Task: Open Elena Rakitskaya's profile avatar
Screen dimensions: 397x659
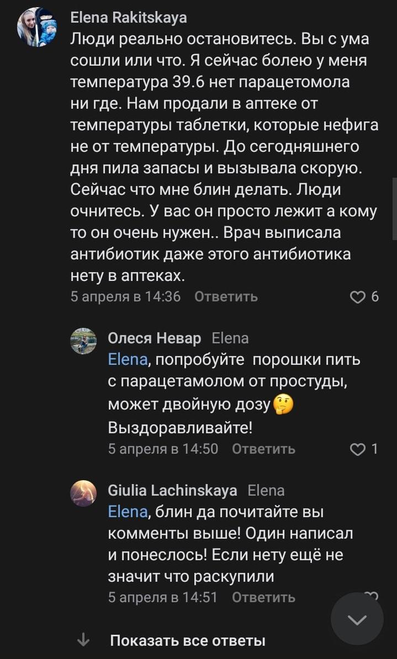Action: pos(37,28)
